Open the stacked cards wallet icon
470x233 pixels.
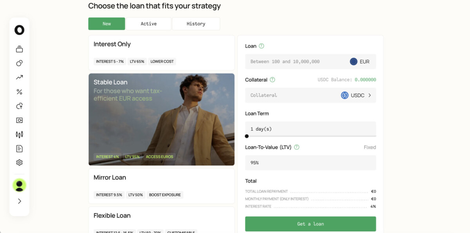click(x=19, y=49)
